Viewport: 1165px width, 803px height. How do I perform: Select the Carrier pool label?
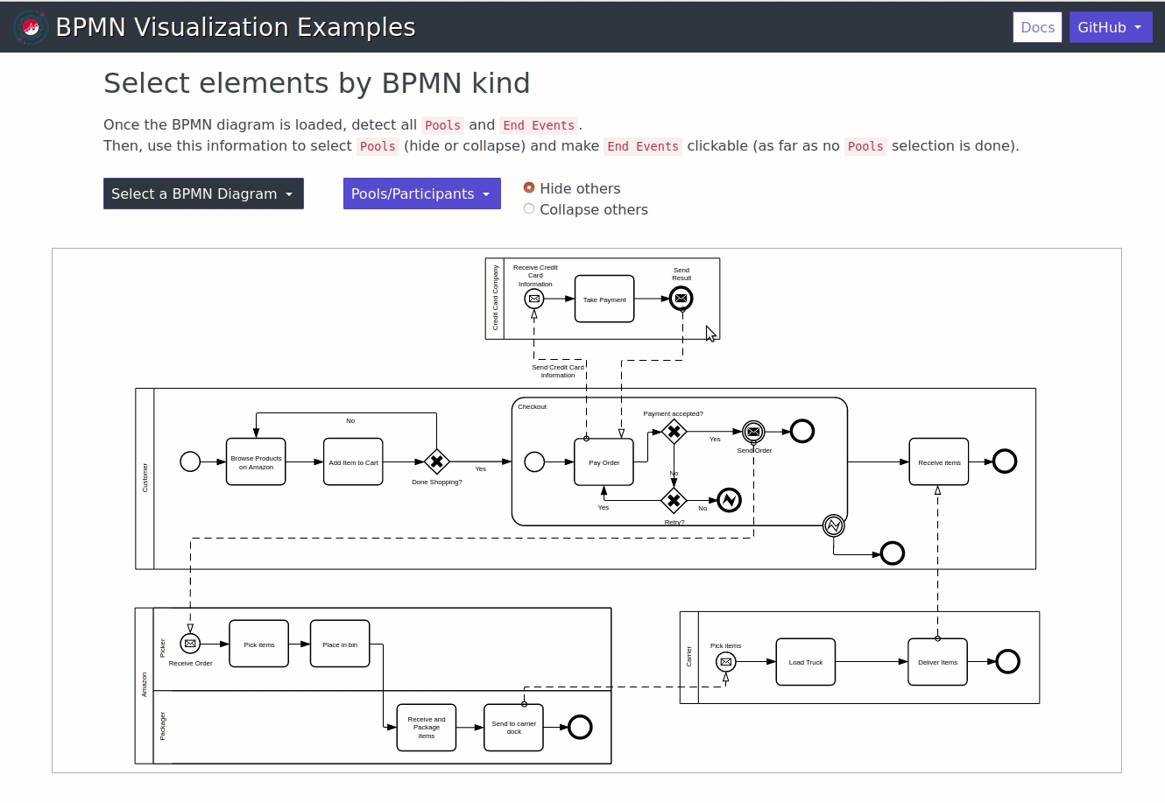tap(689, 657)
